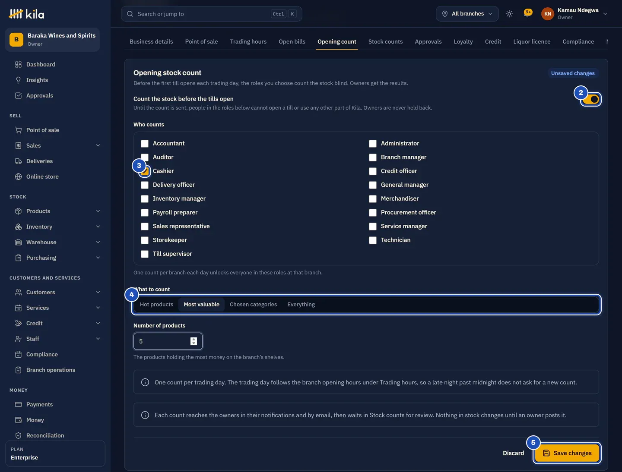Click the Reconciliation shield icon
The image size is (622, 472).
pyautogui.click(x=18, y=435)
